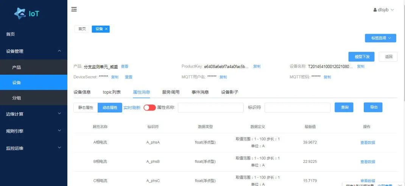
Task: Click the user avatar icon beside dlsyb
Action: tap(375, 10)
